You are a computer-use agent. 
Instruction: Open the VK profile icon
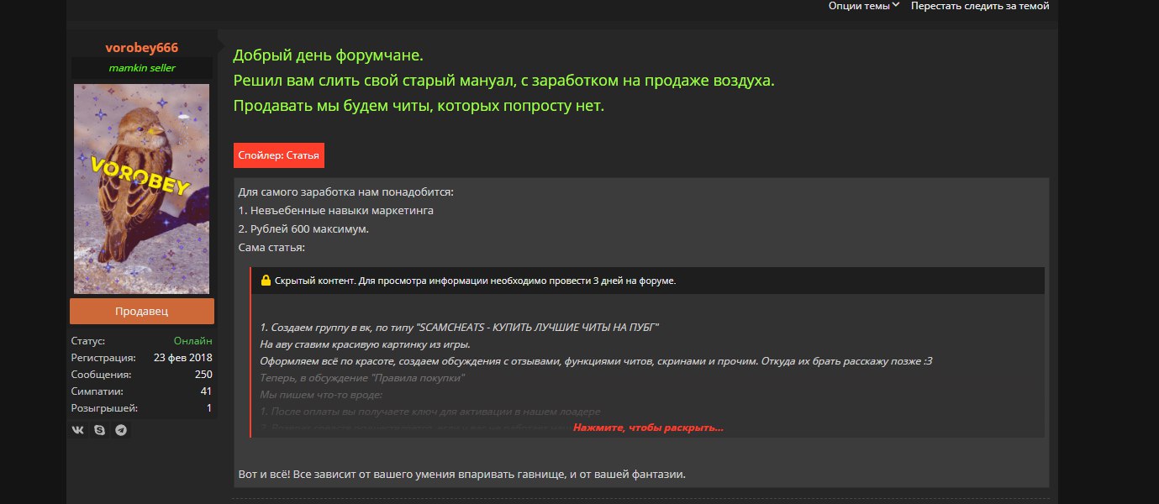pos(78,430)
